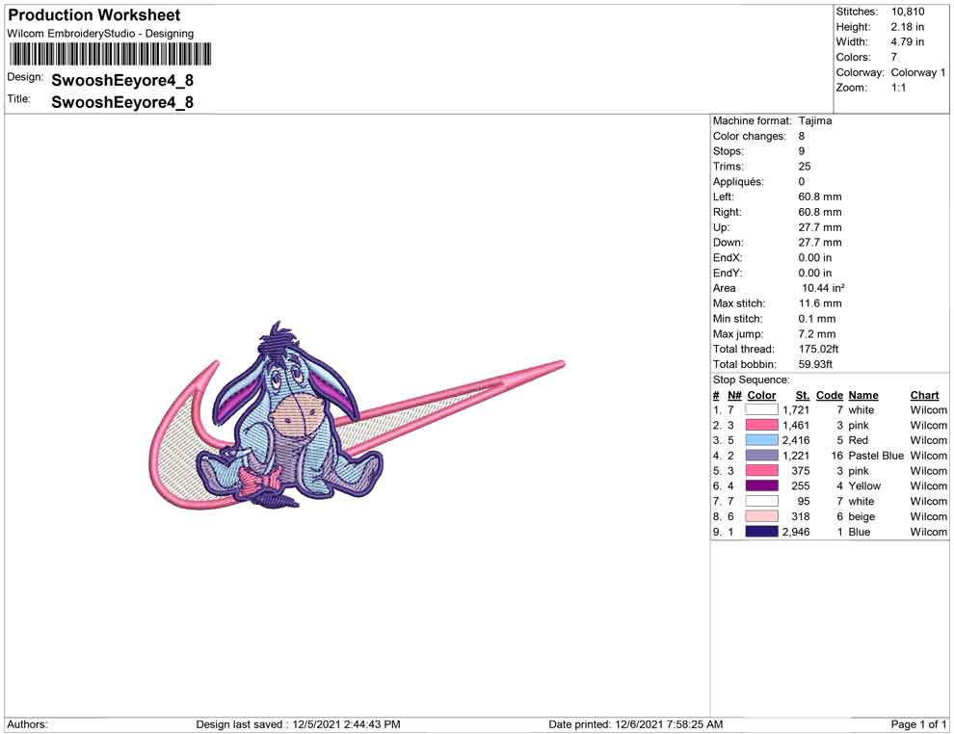The height and width of the screenshot is (734, 954).
Task: Click 'Page 1 of 1' in footer
Action: [x=918, y=724]
